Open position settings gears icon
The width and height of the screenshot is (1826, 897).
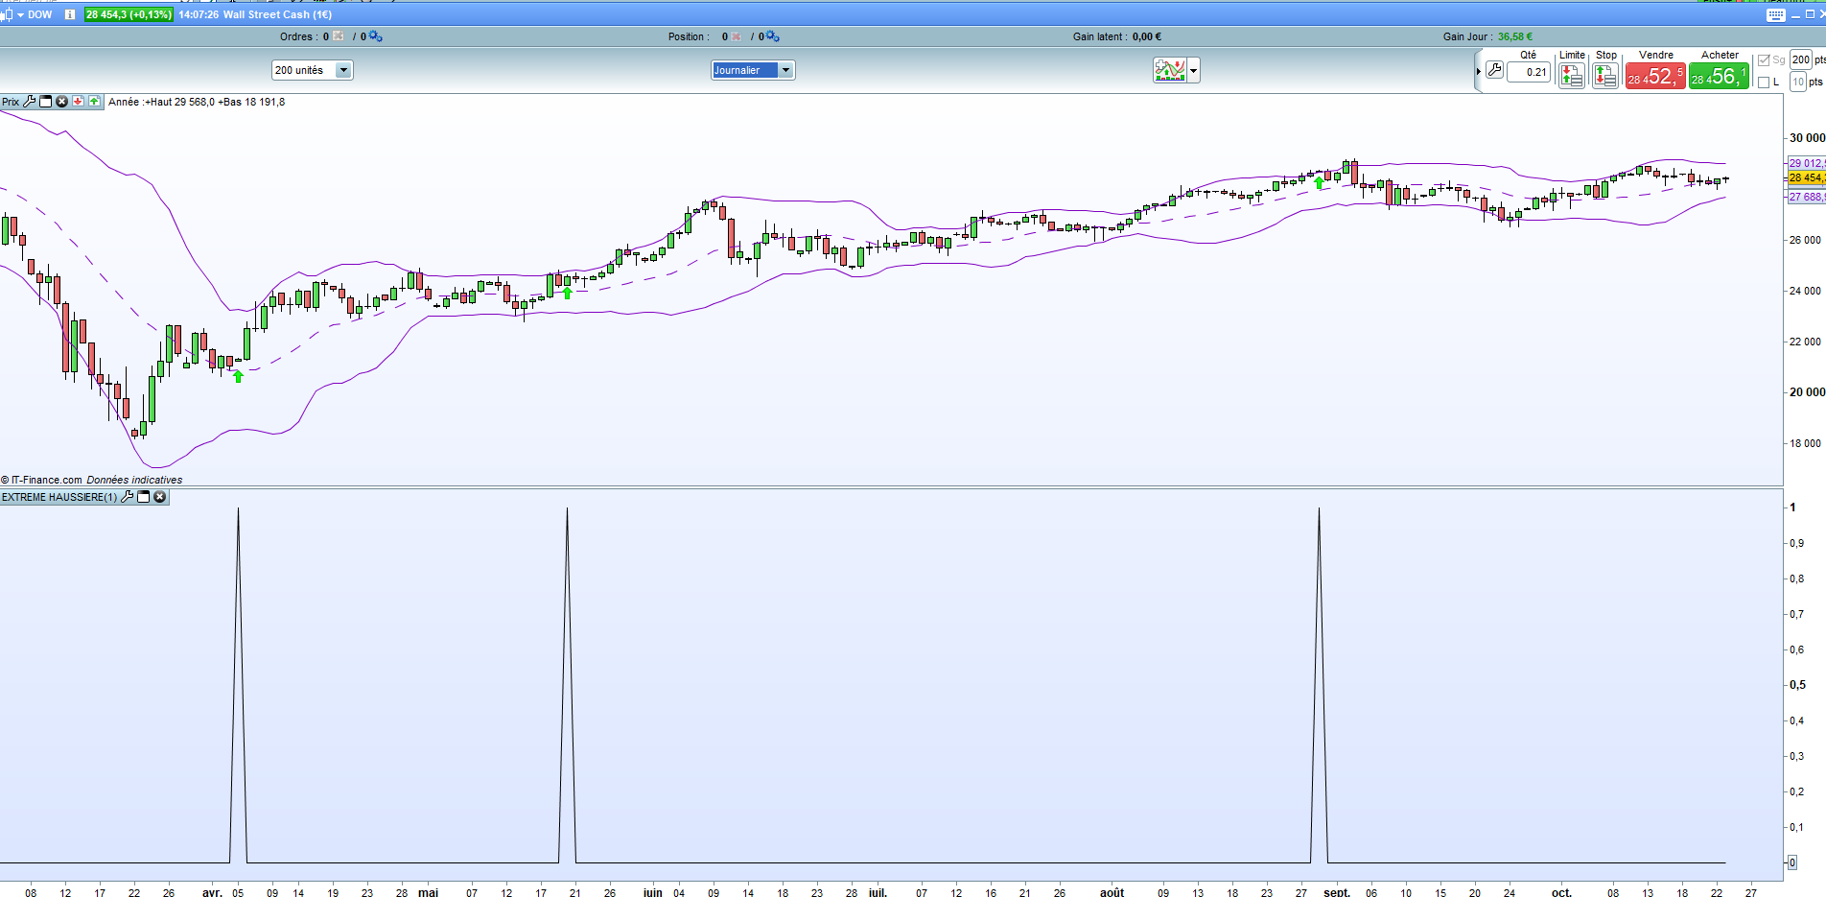772,36
